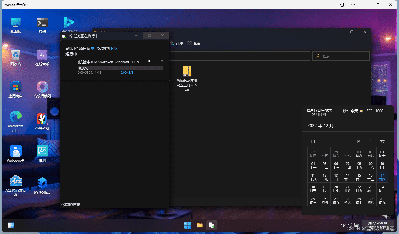Click the 0.00KB/S transfer speed text
This screenshot has width=399, height=234.
tap(127, 73)
